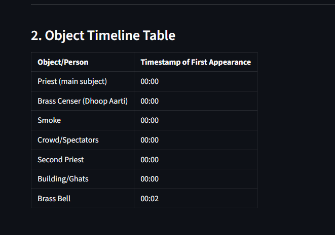Screen dimensions: 335x235
Task: Select the 'Object/Person' column header
Action: [x=83, y=62]
